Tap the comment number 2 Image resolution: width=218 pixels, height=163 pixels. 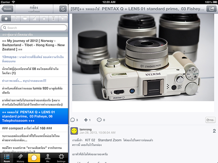214,131
